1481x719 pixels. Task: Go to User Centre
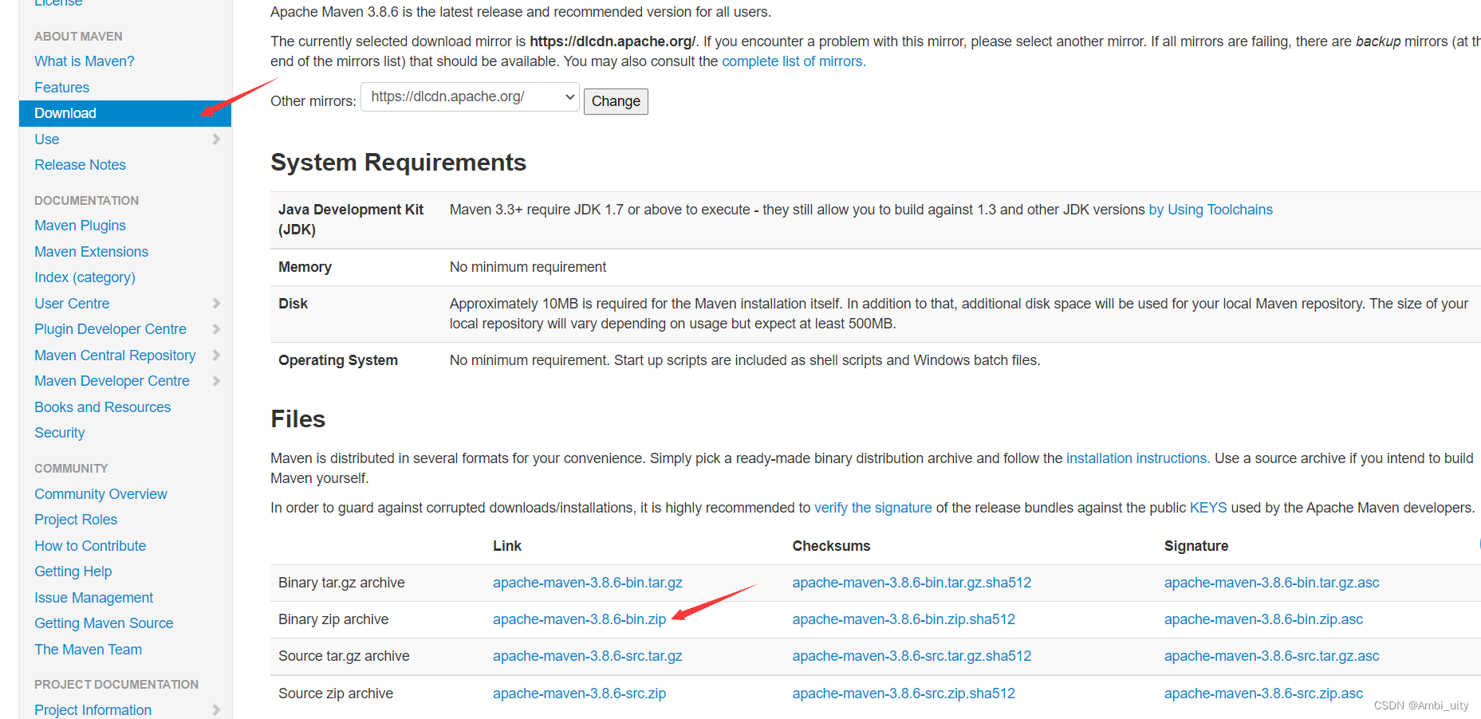tap(73, 304)
